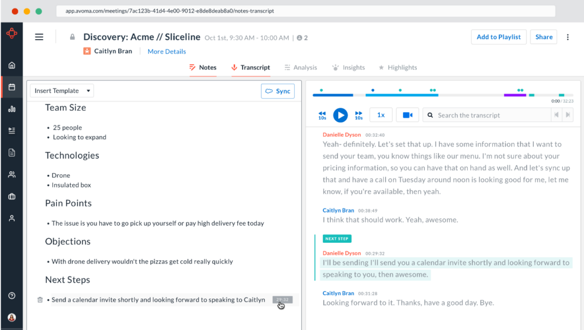The height and width of the screenshot is (330, 584).
Task: Click the Caitlyn Bran organizer name
Action: [113, 51]
